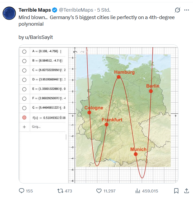Image resolution: width=193 pixels, height=198 pixels.
Task: Open the Terrible Maps display name link
Action: [34, 10]
